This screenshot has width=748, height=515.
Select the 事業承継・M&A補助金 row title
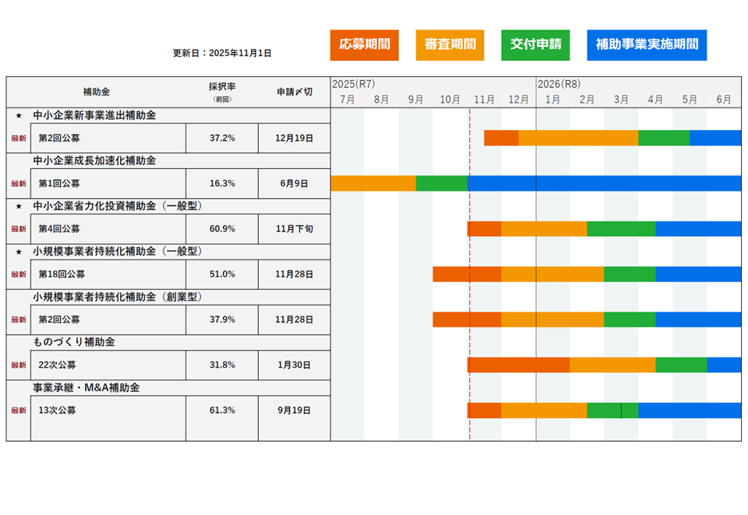(x=86, y=387)
